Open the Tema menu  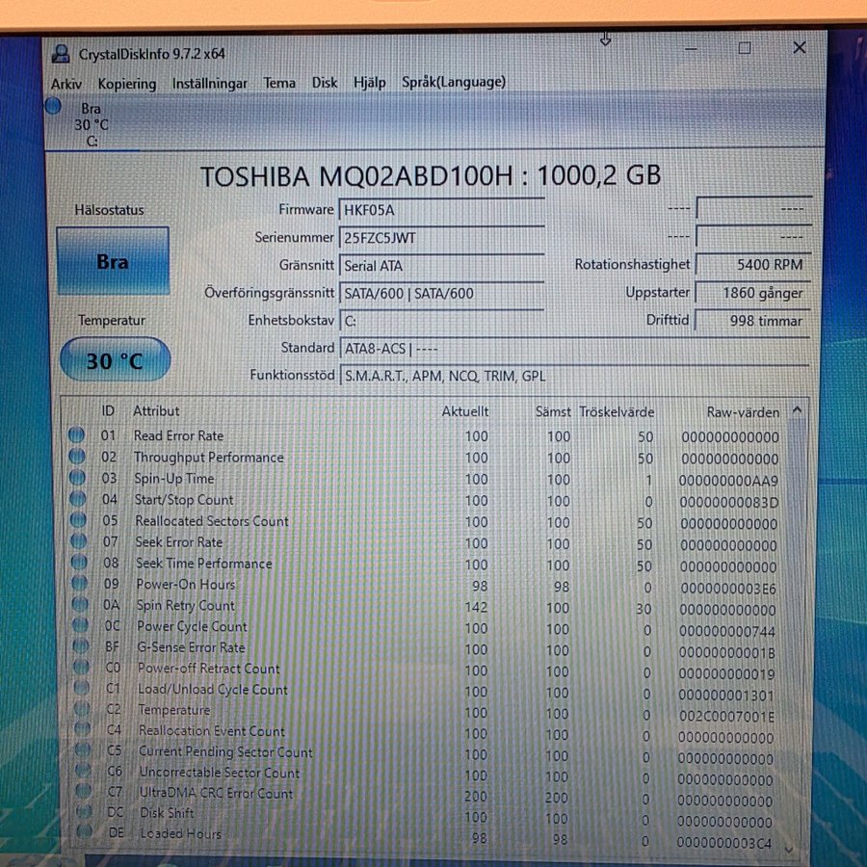tap(279, 83)
